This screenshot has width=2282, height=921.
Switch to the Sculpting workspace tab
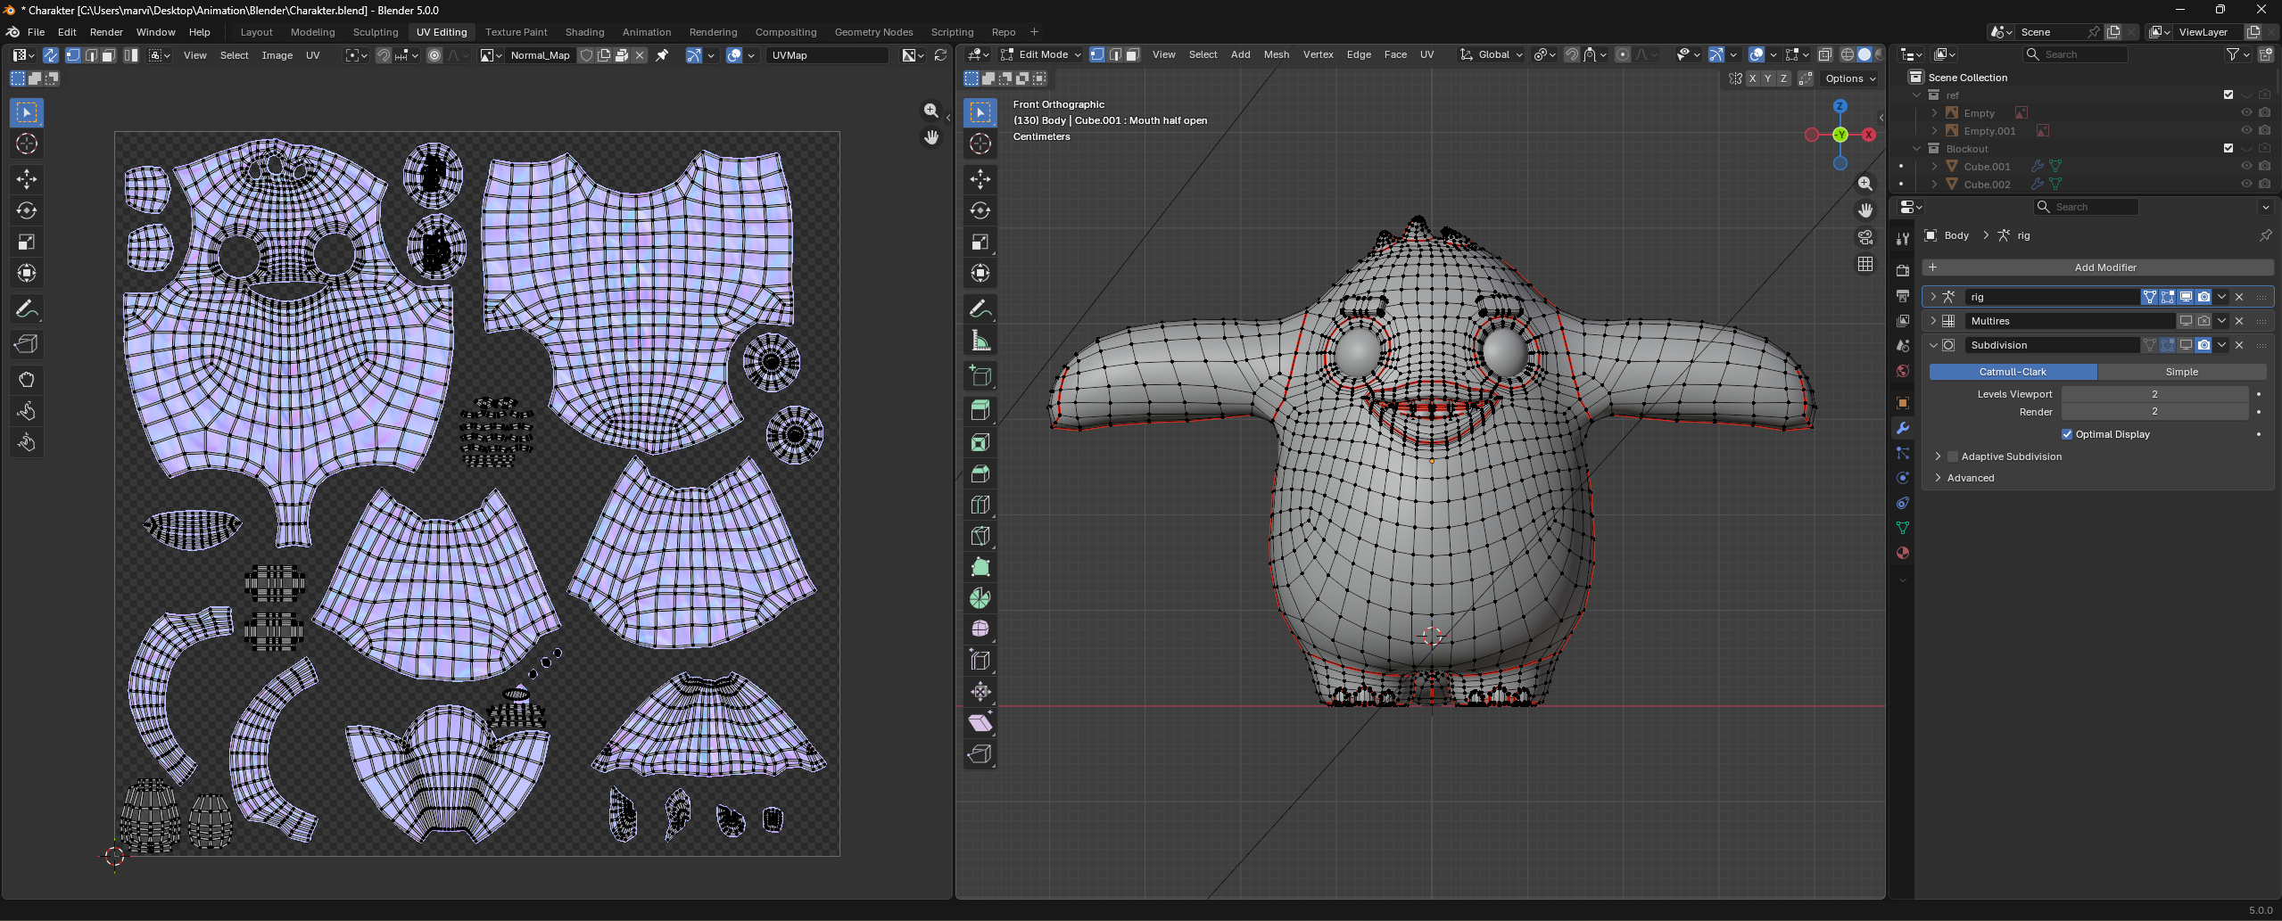(376, 32)
